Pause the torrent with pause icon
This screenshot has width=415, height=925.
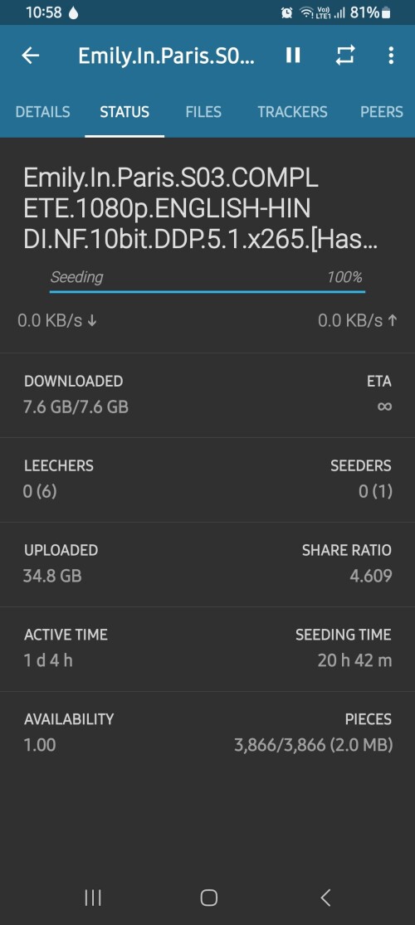coord(293,56)
